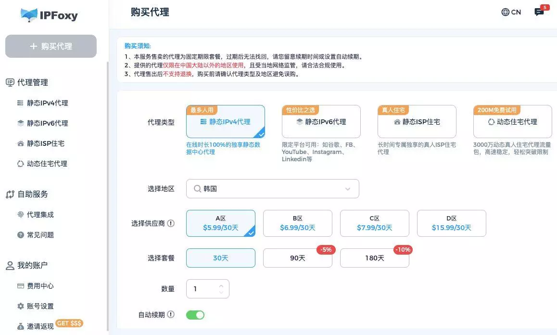Click the sidebar vertical scrollbar

pyautogui.click(x=108, y=195)
